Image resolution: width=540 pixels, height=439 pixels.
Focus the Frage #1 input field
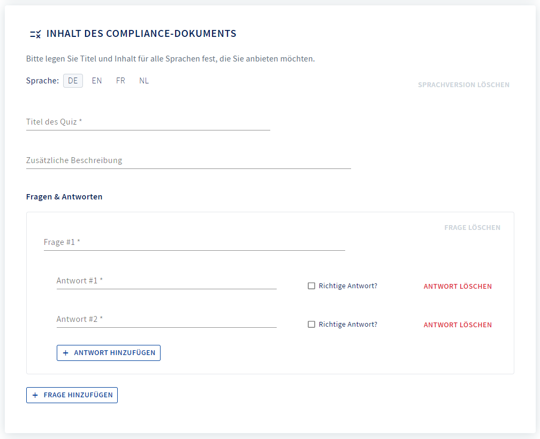click(x=194, y=243)
